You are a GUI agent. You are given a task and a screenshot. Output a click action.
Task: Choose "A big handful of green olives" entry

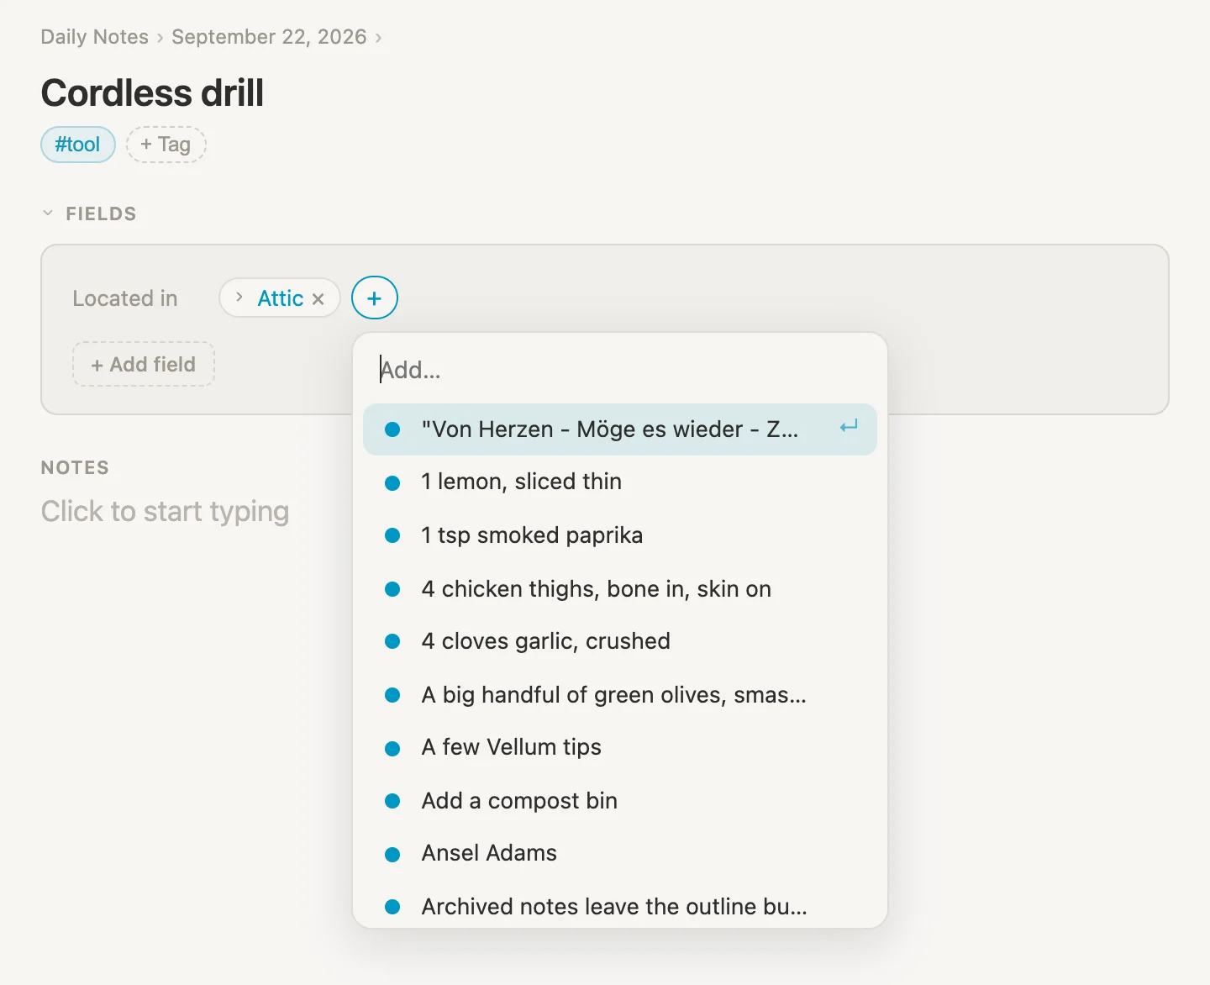620,695
